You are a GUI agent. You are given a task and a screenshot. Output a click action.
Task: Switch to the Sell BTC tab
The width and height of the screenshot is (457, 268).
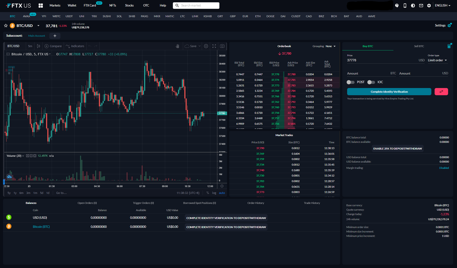point(419,46)
